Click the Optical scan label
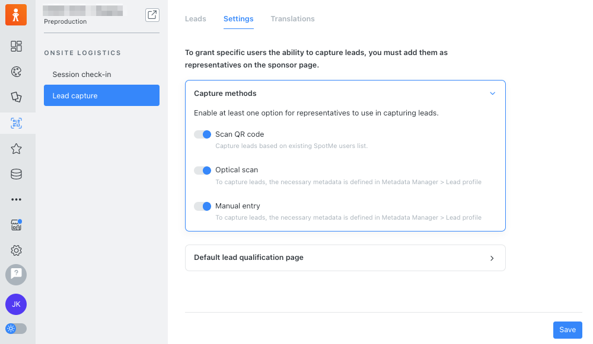Screen dimensions: 593x344 click(x=237, y=170)
